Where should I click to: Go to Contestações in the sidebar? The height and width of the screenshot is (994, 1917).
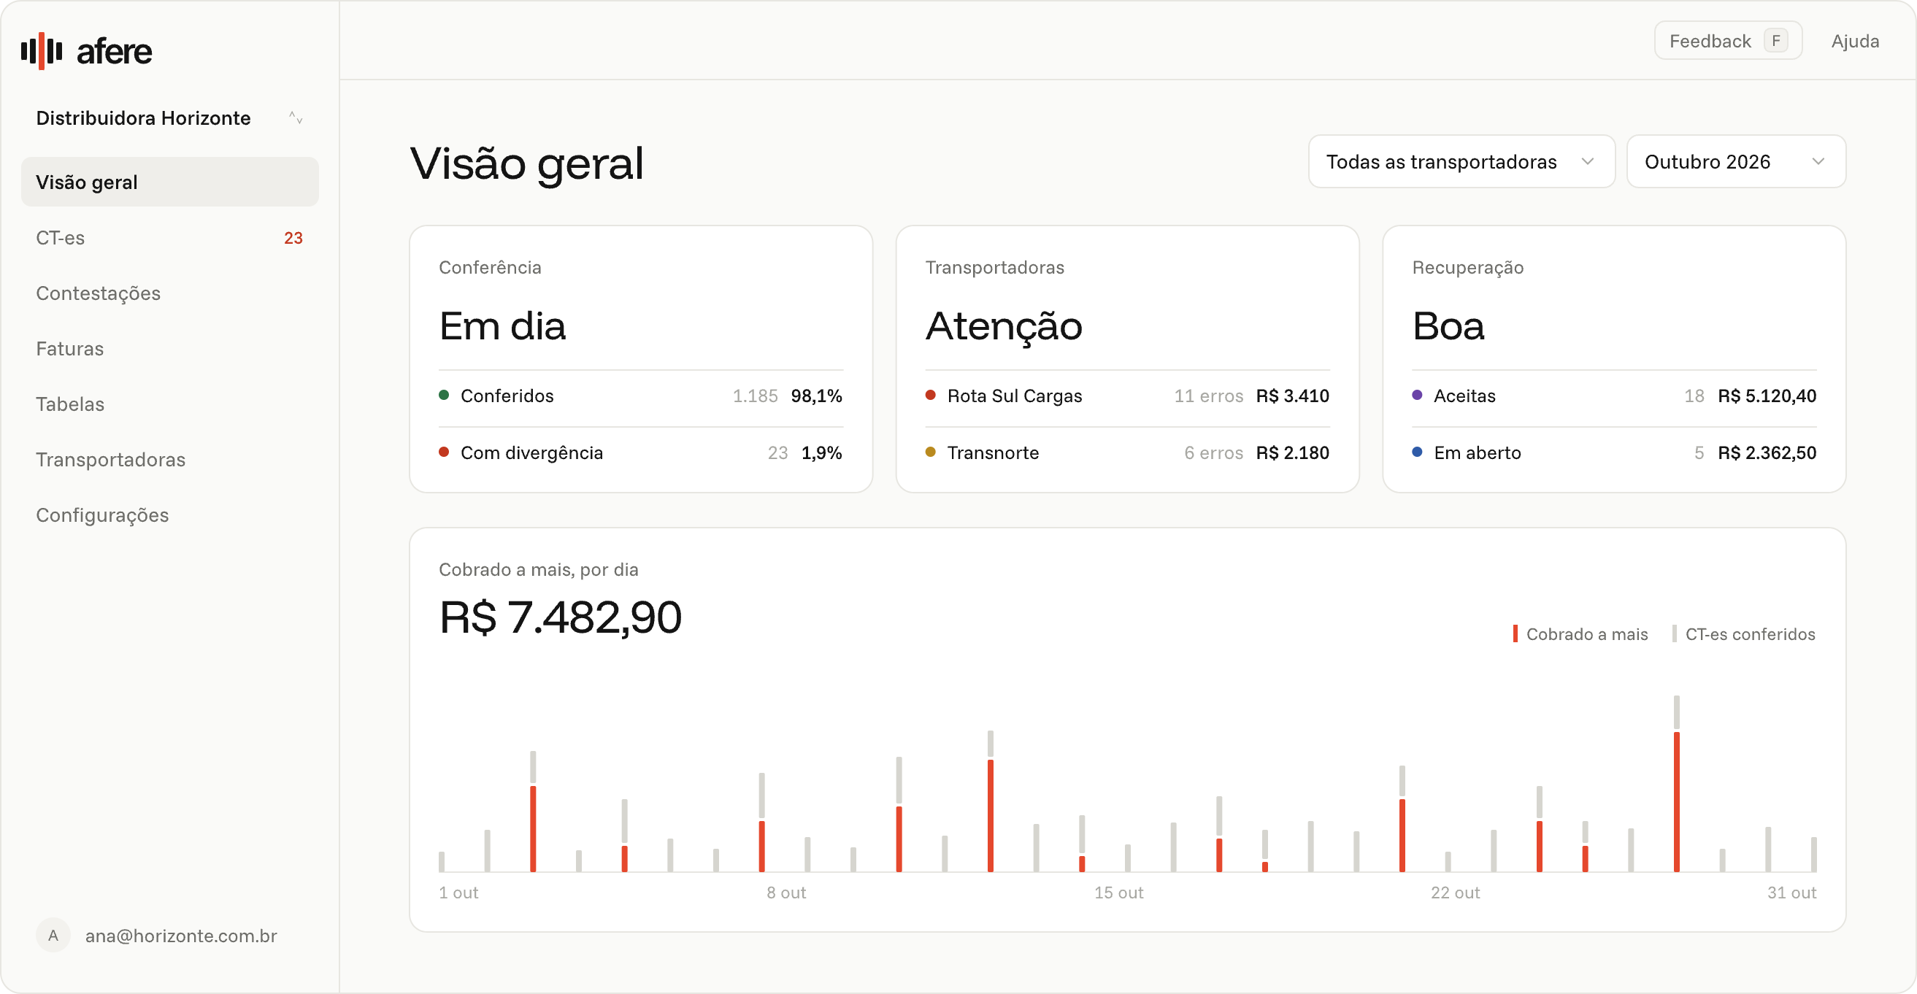pyautogui.click(x=169, y=293)
